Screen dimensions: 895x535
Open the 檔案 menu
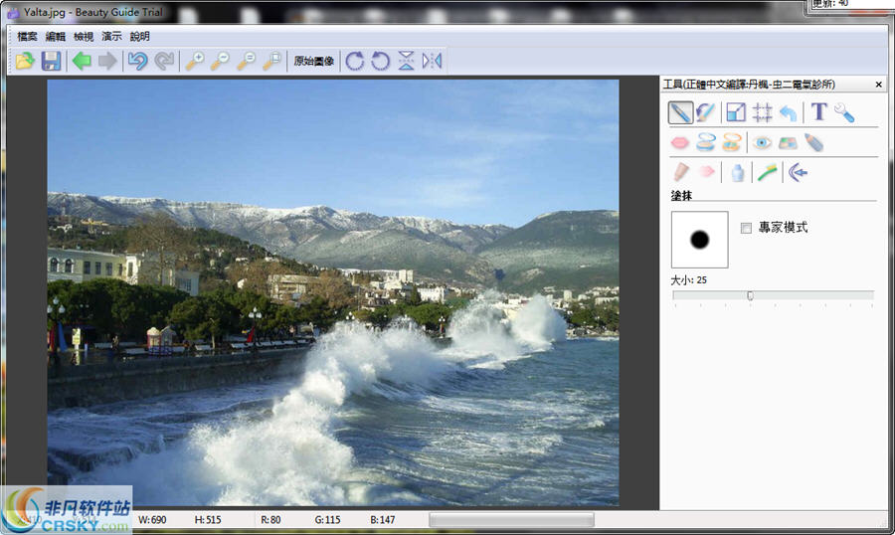click(x=27, y=36)
